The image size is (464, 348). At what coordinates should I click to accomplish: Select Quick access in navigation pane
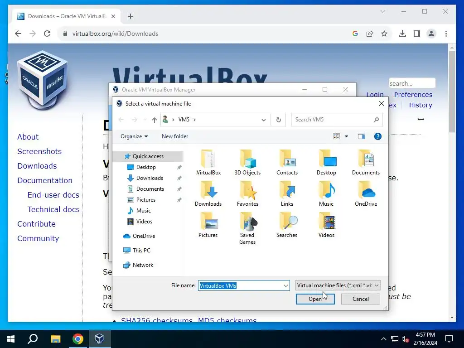click(x=148, y=156)
